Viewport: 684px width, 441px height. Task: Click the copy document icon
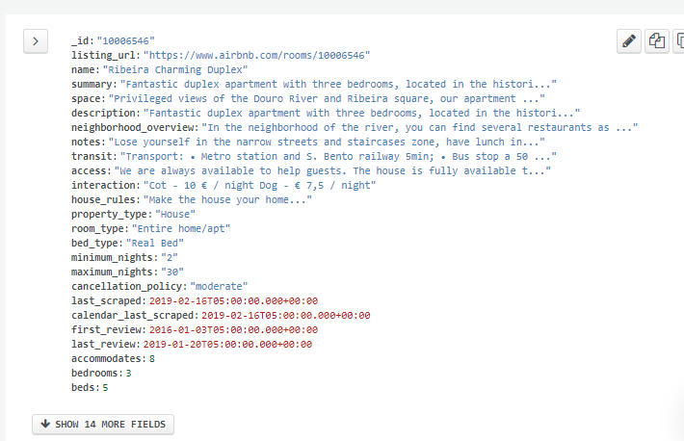point(656,41)
